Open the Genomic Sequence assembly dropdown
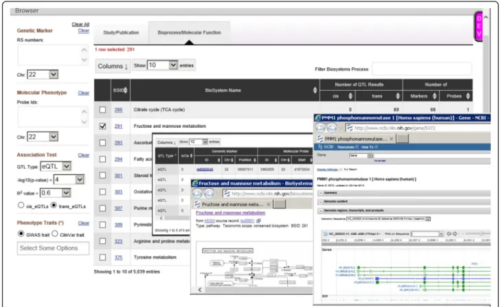This screenshot has width=501, height=307. 388,219
